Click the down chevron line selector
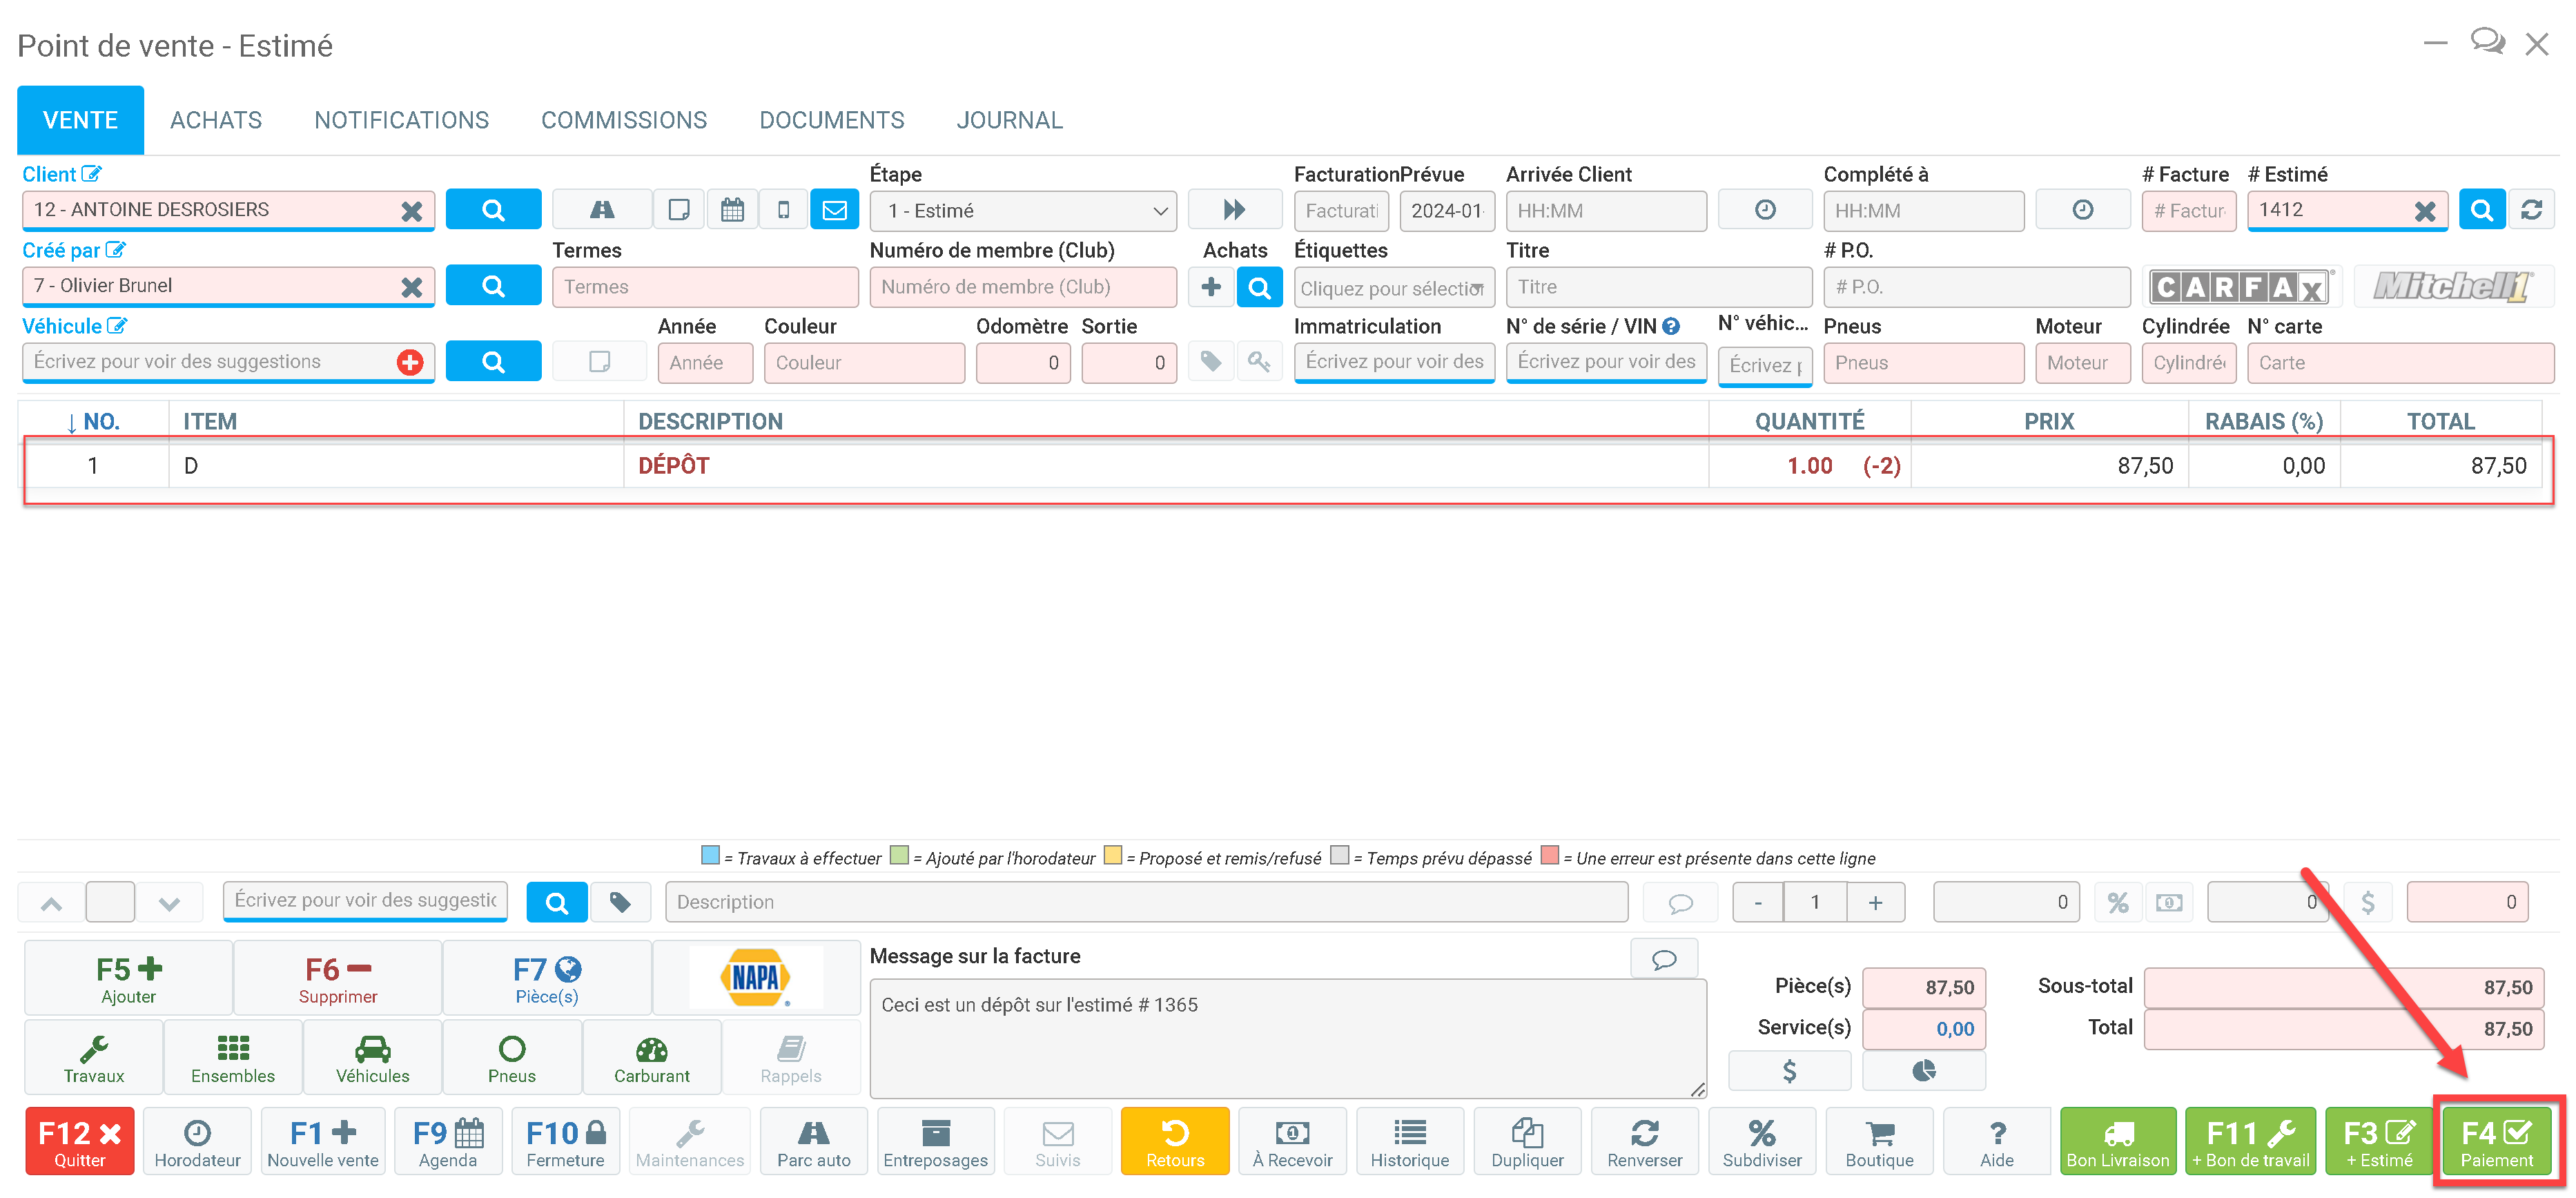 tap(169, 903)
